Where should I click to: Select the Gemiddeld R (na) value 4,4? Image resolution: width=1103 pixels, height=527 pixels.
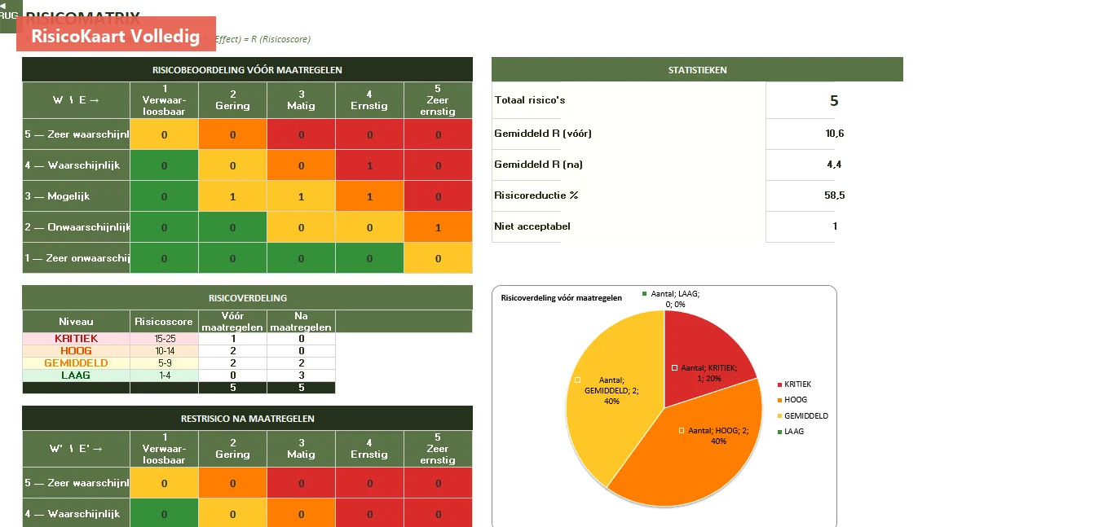tap(834, 165)
